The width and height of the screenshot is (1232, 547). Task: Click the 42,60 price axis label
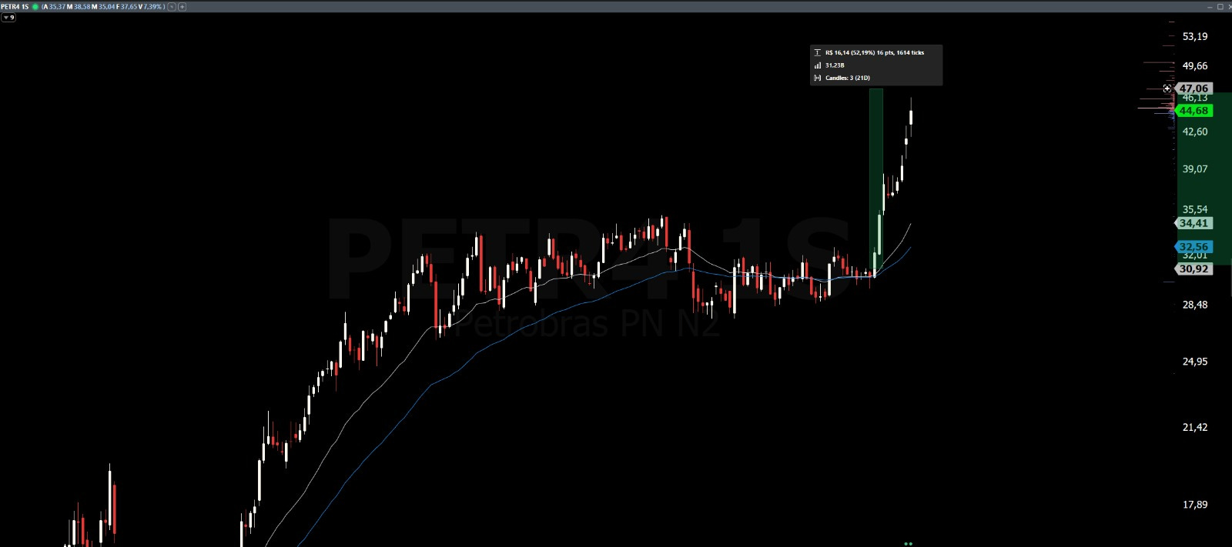(1195, 132)
